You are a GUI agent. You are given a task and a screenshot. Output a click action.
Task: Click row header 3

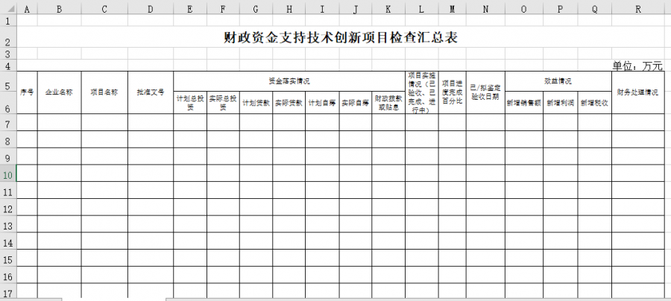point(8,54)
